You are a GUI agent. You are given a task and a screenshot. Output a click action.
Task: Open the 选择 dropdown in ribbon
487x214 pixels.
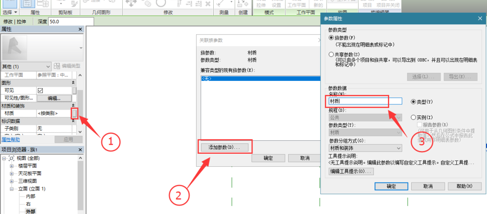9,12
